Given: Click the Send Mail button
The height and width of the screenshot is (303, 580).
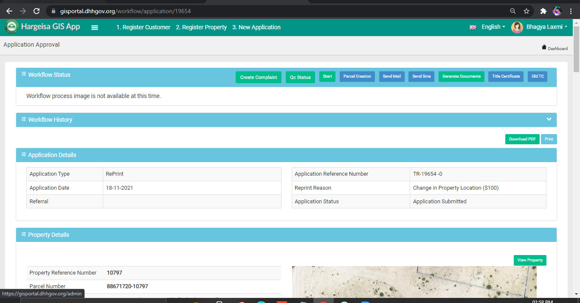Looking at the screenshot, I should (x=392, y=76).
